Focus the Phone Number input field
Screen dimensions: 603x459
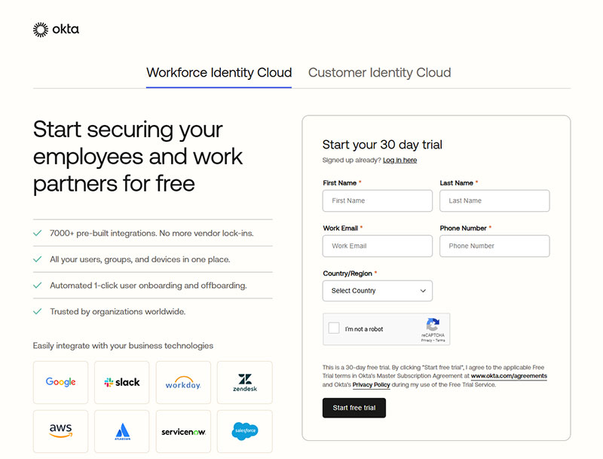pyautogui.click(x=494, y=246)
